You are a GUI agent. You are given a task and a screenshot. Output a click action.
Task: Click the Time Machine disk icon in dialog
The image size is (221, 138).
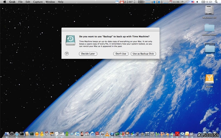click(x=70, y=40)
